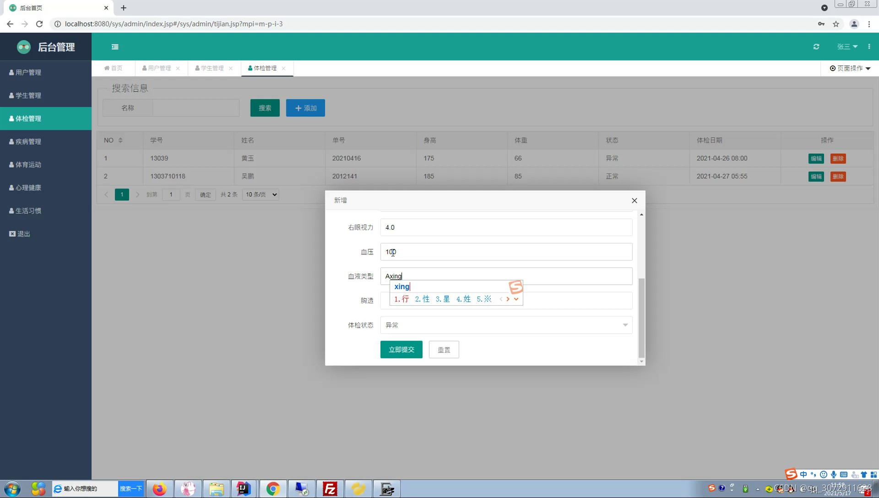Image resolution: width=879 pixels, height=498 pixels.
Task: Click the browser back arrow
Action: click(x=10, y=24)
